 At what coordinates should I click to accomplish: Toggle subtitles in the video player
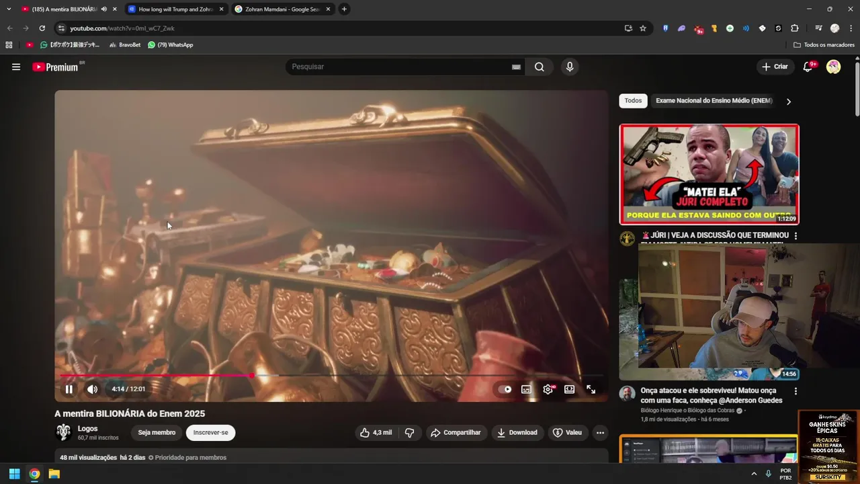pyautogui.click(x=526, y=389)
